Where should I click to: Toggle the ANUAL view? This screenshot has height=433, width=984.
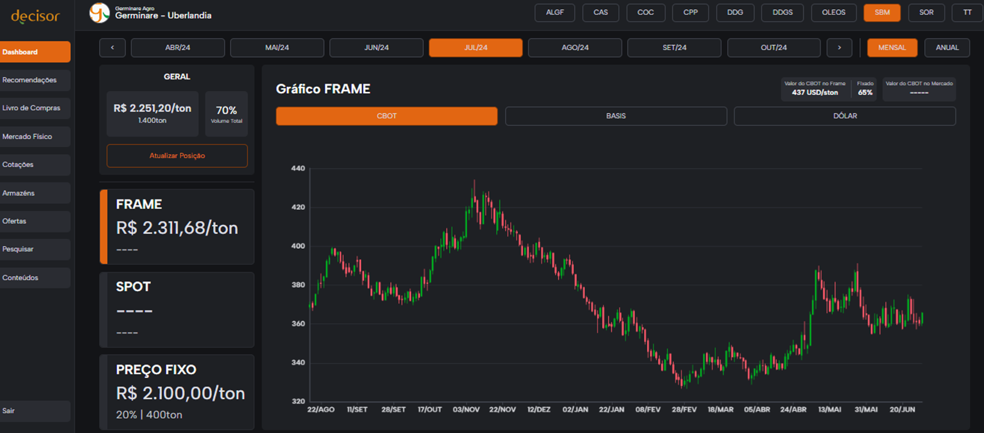(x=947, y=48)
